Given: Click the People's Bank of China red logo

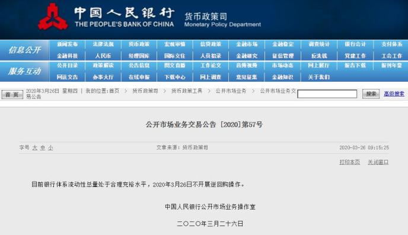Looking at the screenshot, I should tap(53, 17).
